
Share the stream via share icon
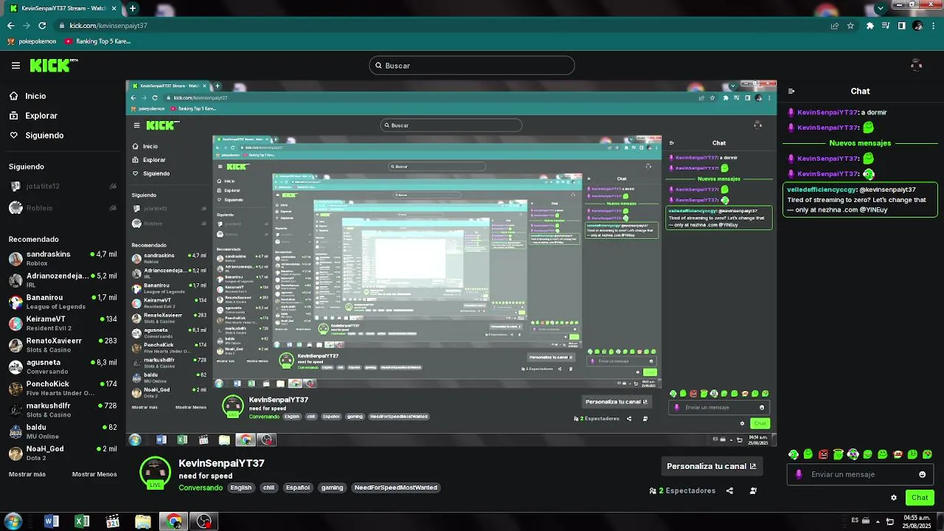729,490
